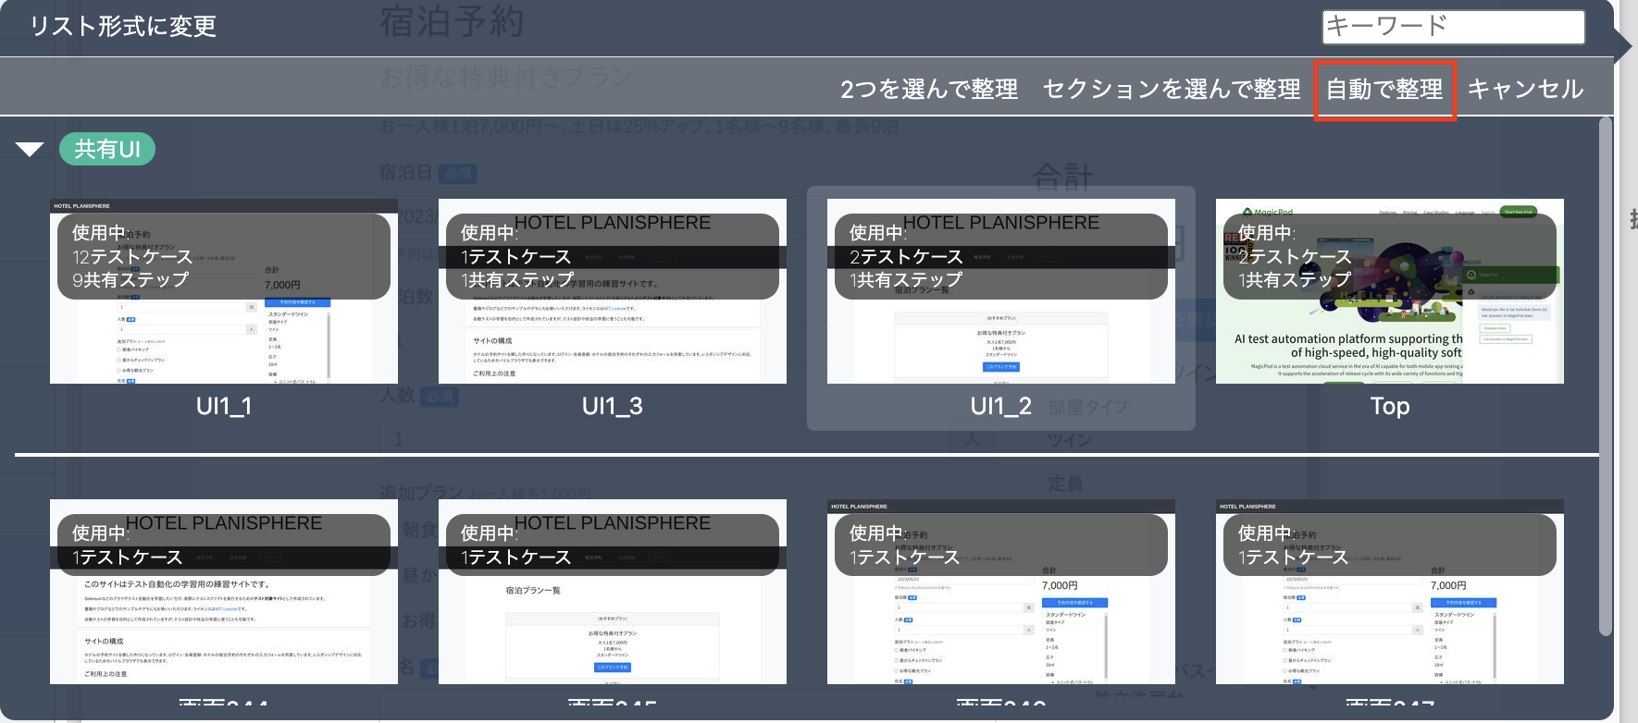Open the first thumbnail in the second row
This screenshot has height=723, width=1638.
(x=224, y=592)
